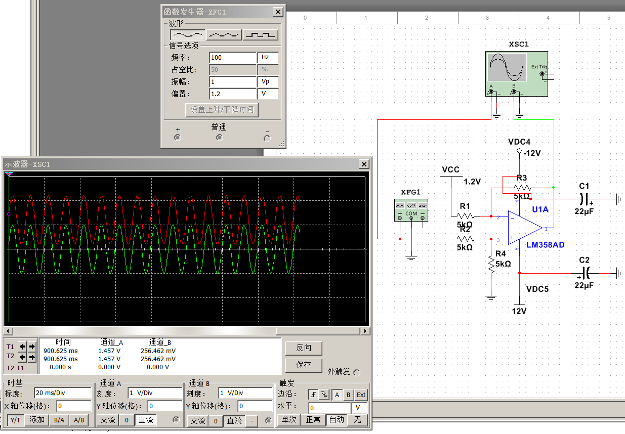Set channel A coupling to AC (交流)
Screen dimensions: 625x434
coord(108,420)
